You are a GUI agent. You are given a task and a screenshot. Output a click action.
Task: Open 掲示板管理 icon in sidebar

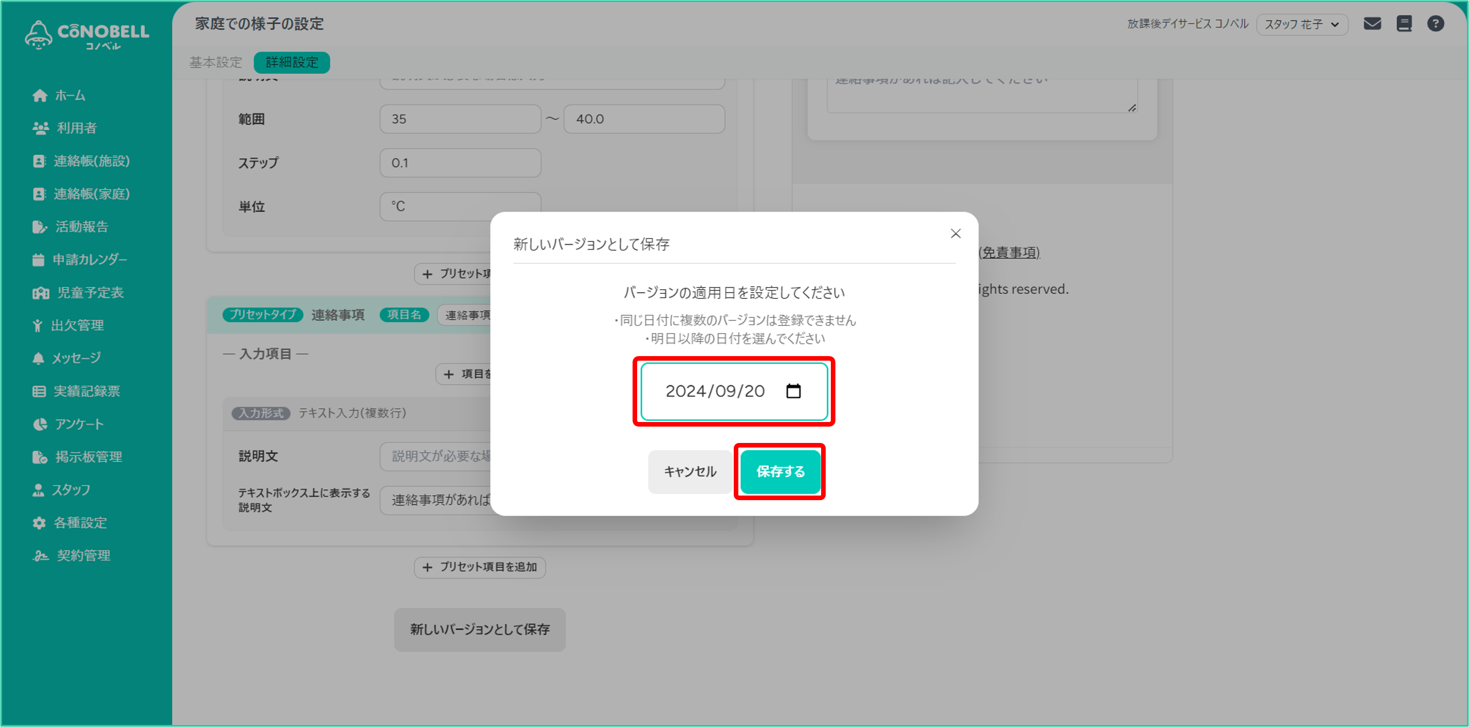[39, 457]
